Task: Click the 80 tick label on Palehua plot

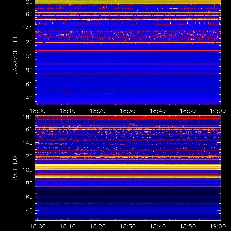Action: pos(29,183)
